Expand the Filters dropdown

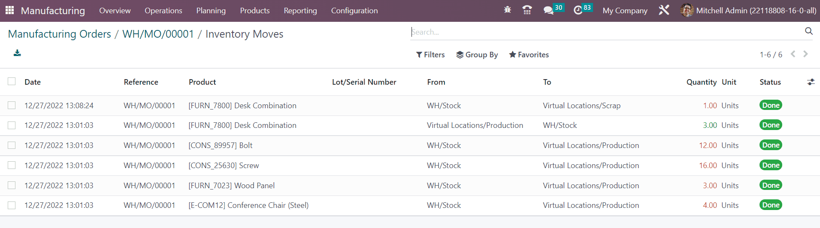click(430, 55)
